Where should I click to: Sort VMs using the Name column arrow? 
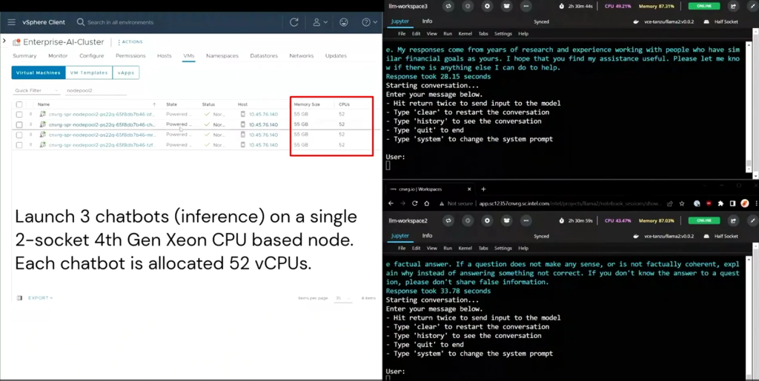(154, 104)
